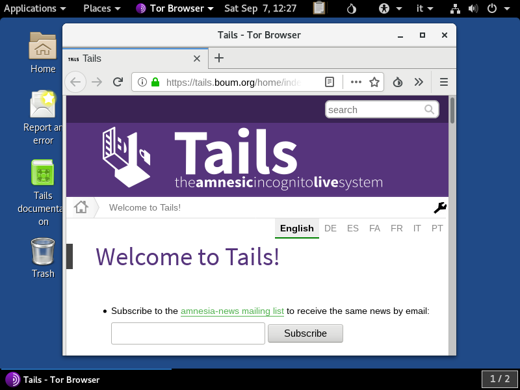Follow the amnesia-news mailing list link
Image resolution: width=520 pixels, height=390 pixels.
(x=232, y=311)
